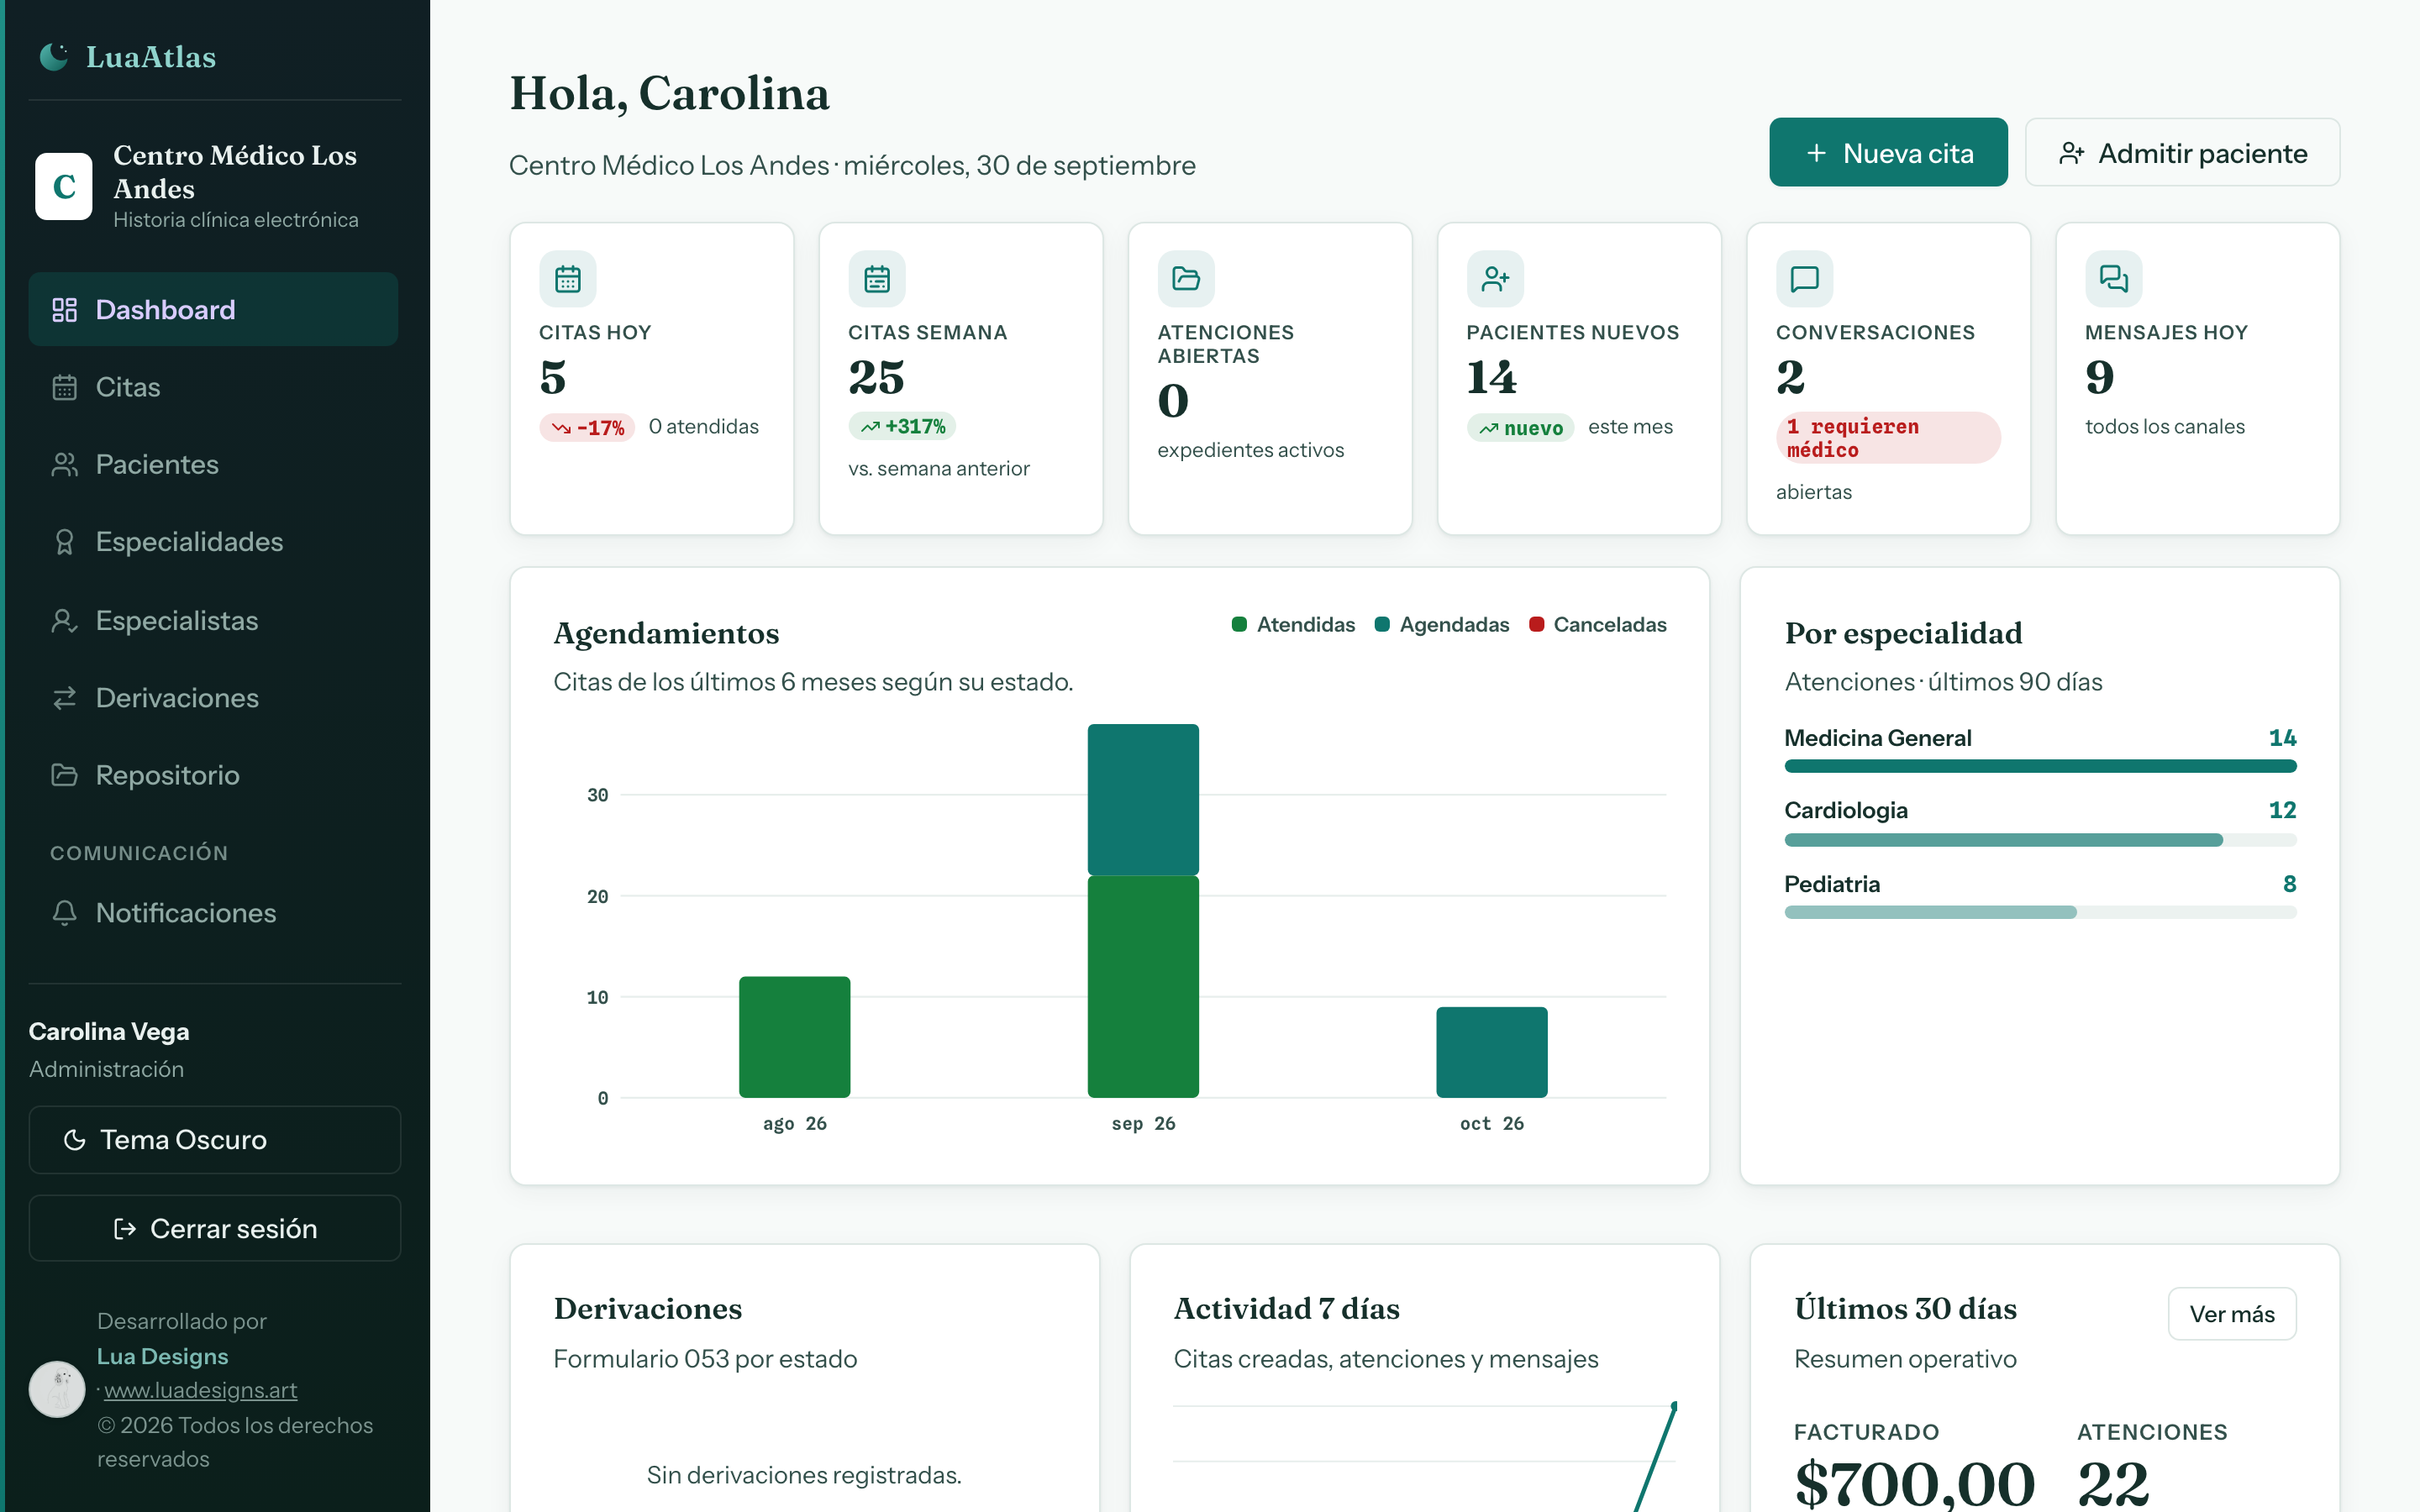Click the add-user icon in Admitir paciente
2420x1512 pixels.
2071,153
